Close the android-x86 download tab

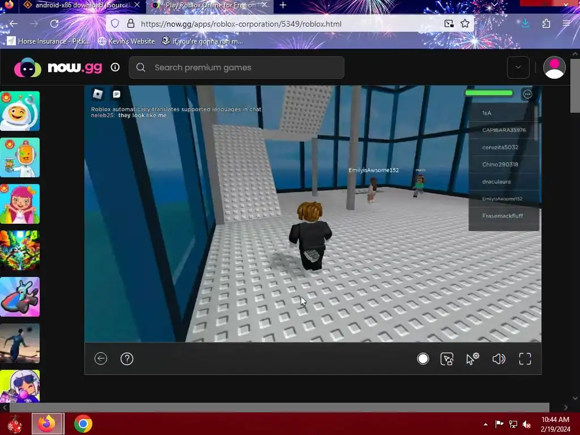tap(137, 5)
